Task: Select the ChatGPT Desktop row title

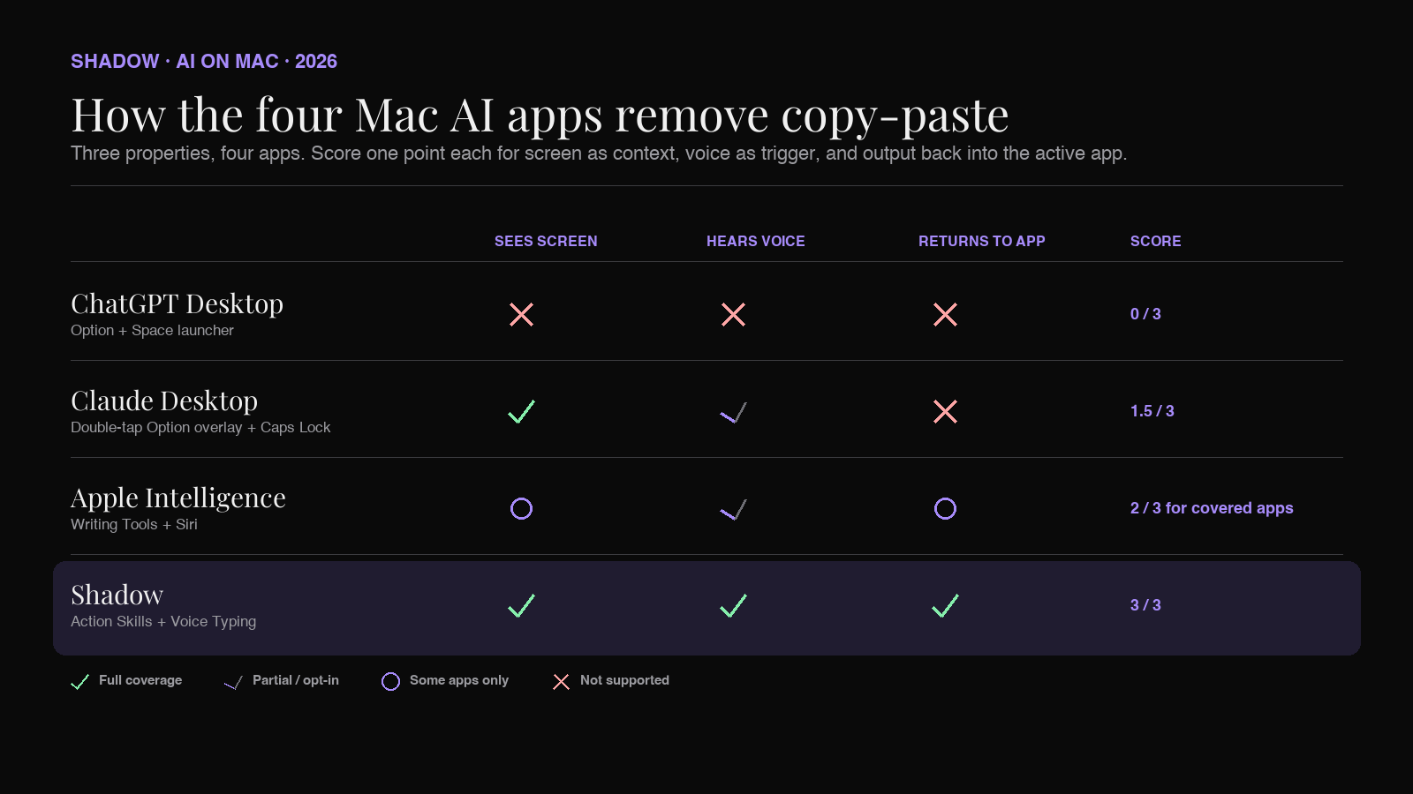Action: coord(177,304)
